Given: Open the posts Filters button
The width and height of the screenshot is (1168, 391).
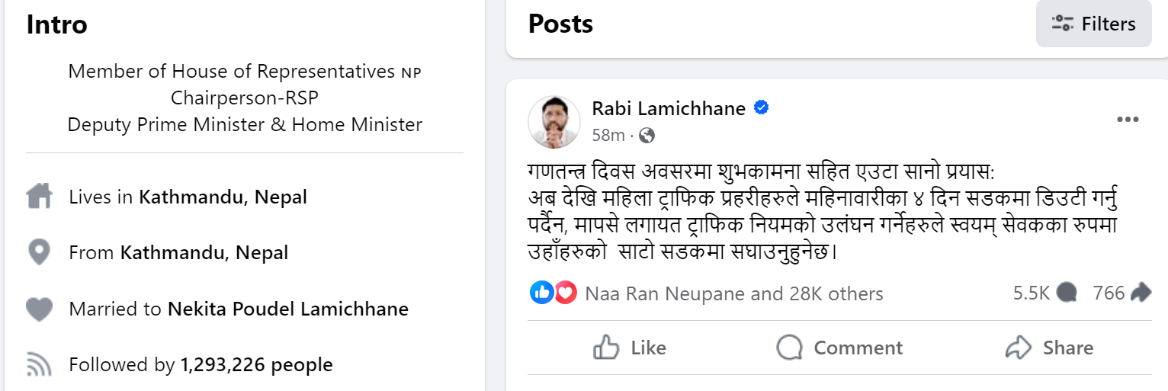Looking at the screenshot, I should 1093,24.
